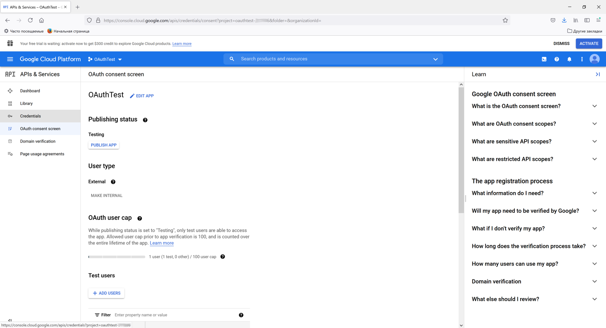Open Credentials in the sidebar
Image resolution: width=606 pixels, height=328 pixels.
tap(30, 116)
